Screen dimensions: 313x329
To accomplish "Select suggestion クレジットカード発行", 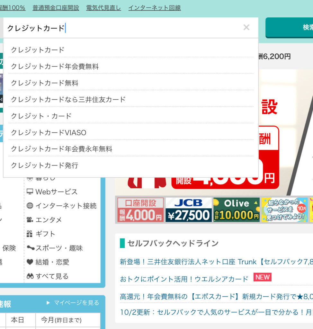I will point(45,166).
